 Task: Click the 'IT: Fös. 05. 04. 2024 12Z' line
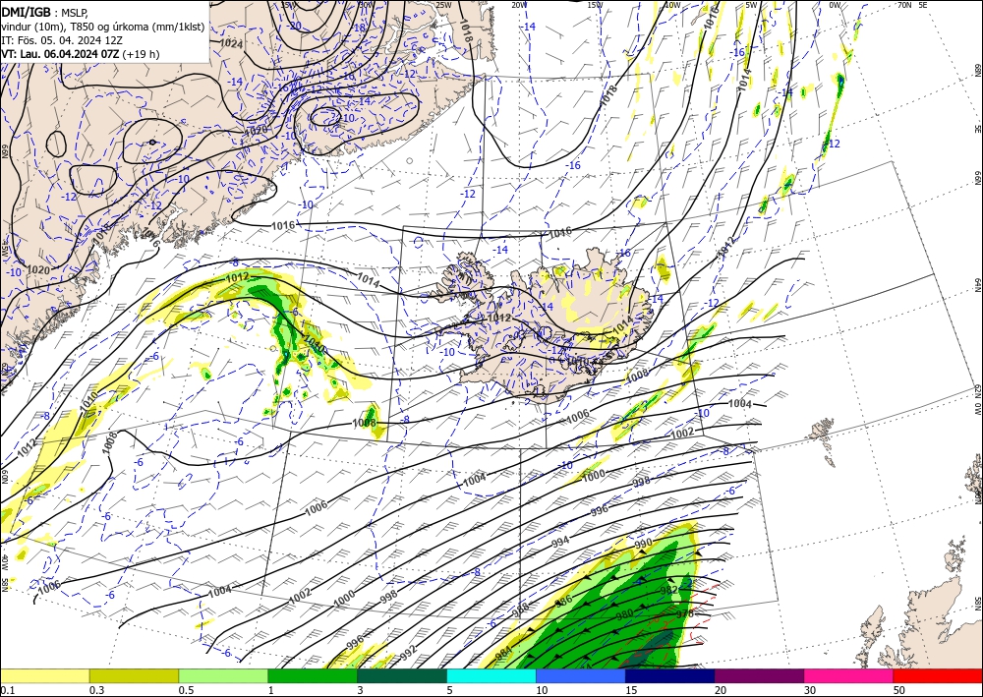(x=61, y=40)
